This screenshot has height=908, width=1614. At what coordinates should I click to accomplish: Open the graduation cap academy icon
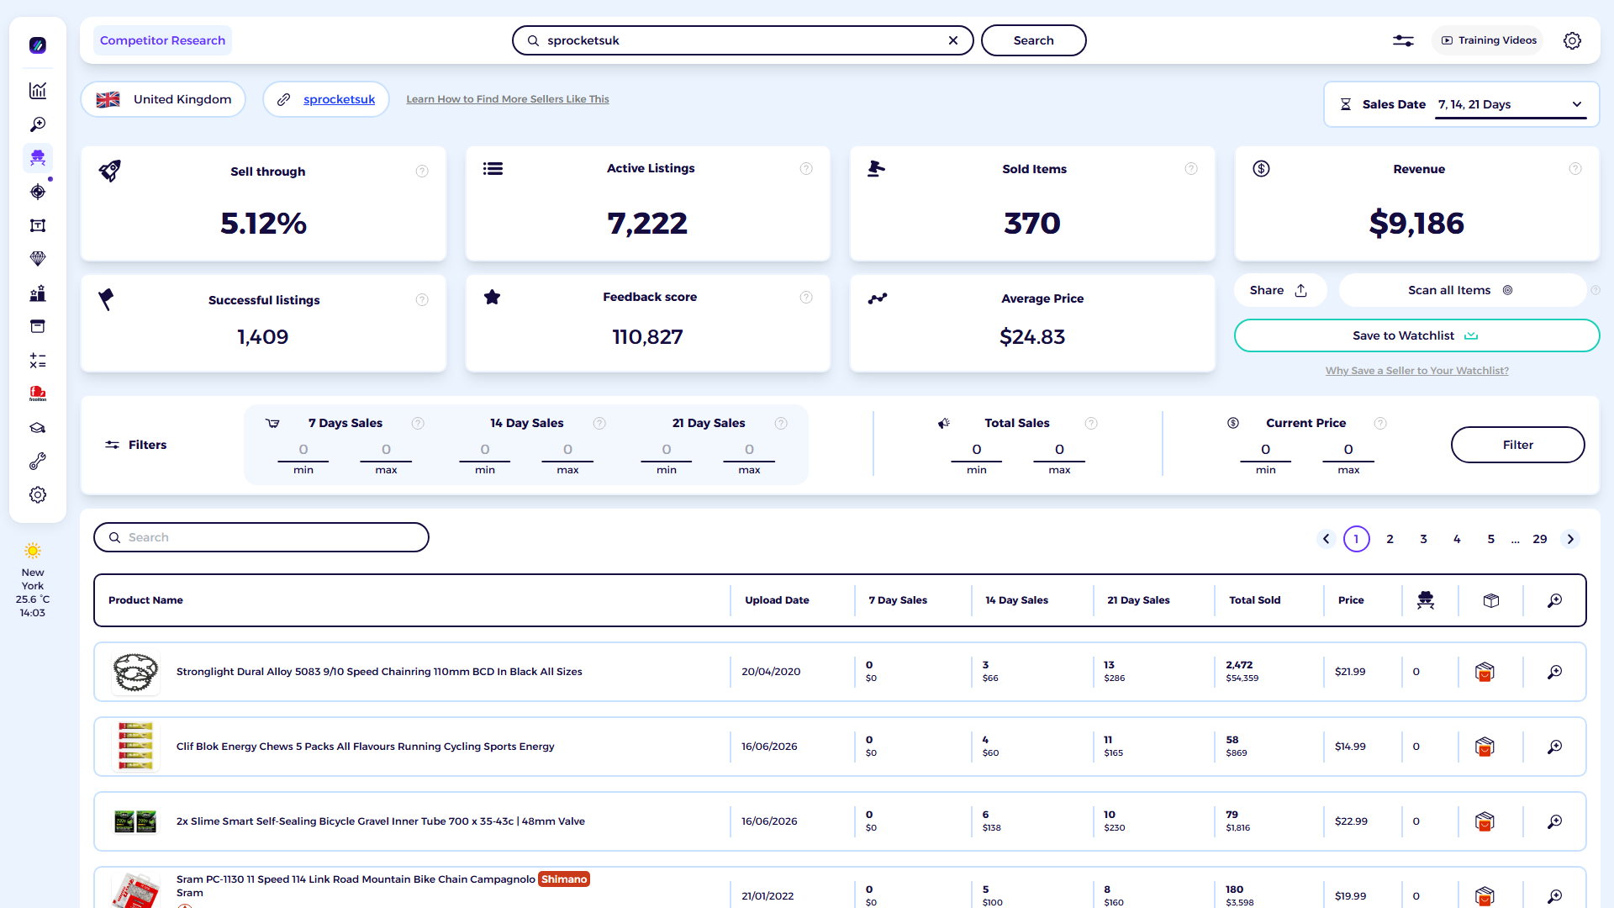tap(38, 428)
